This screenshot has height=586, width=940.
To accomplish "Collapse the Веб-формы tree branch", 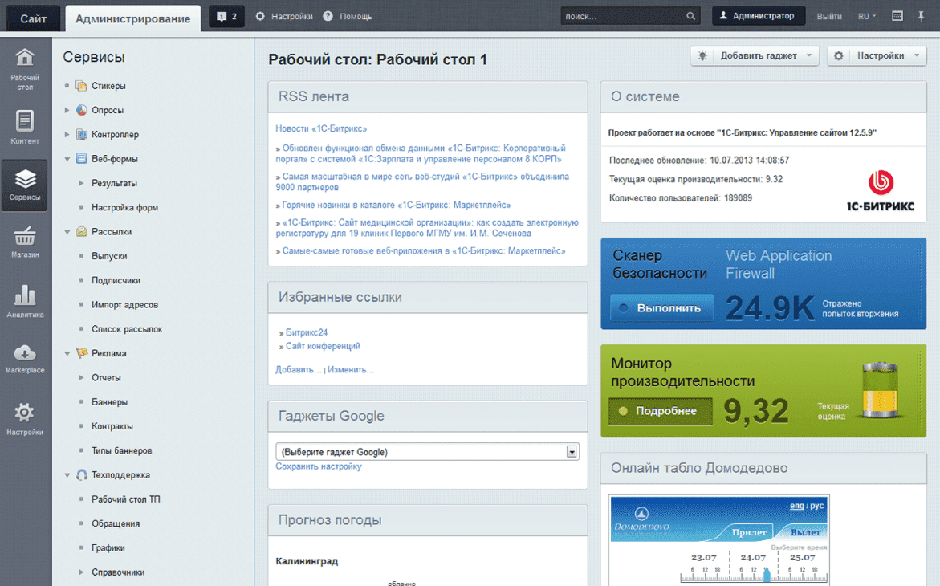I will (67, 158).
